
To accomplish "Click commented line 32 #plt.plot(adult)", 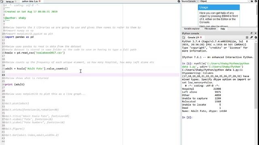I will tap(17, 104).
